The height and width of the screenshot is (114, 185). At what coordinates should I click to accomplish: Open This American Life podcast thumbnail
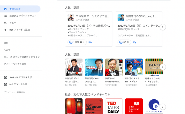[x=134, y=106]
